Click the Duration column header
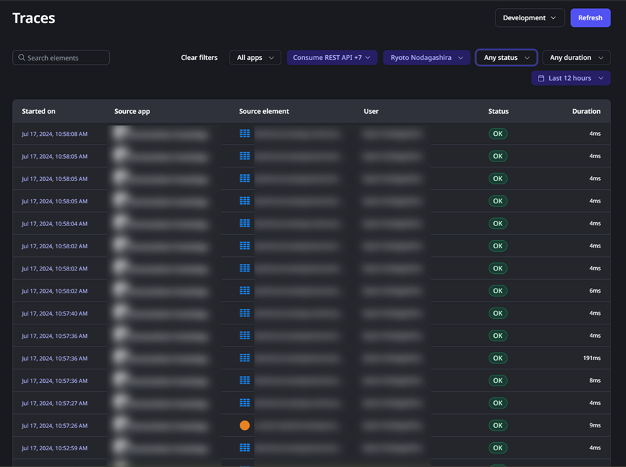This screenshot has width=626, height=467. 586,111
